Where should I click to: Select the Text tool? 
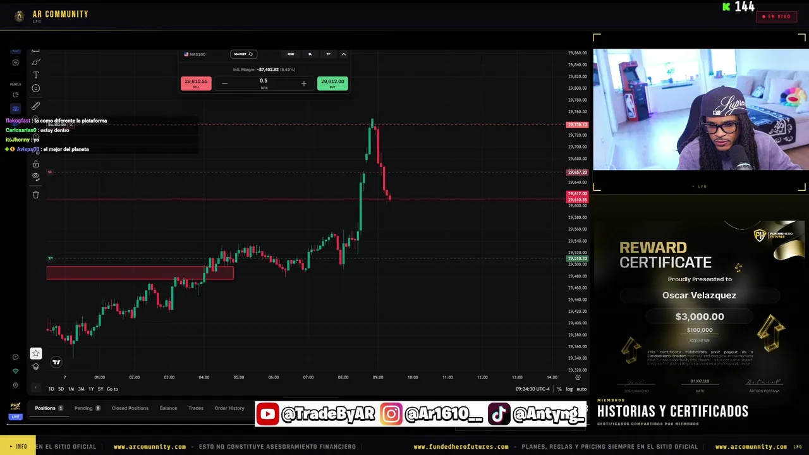36,75
